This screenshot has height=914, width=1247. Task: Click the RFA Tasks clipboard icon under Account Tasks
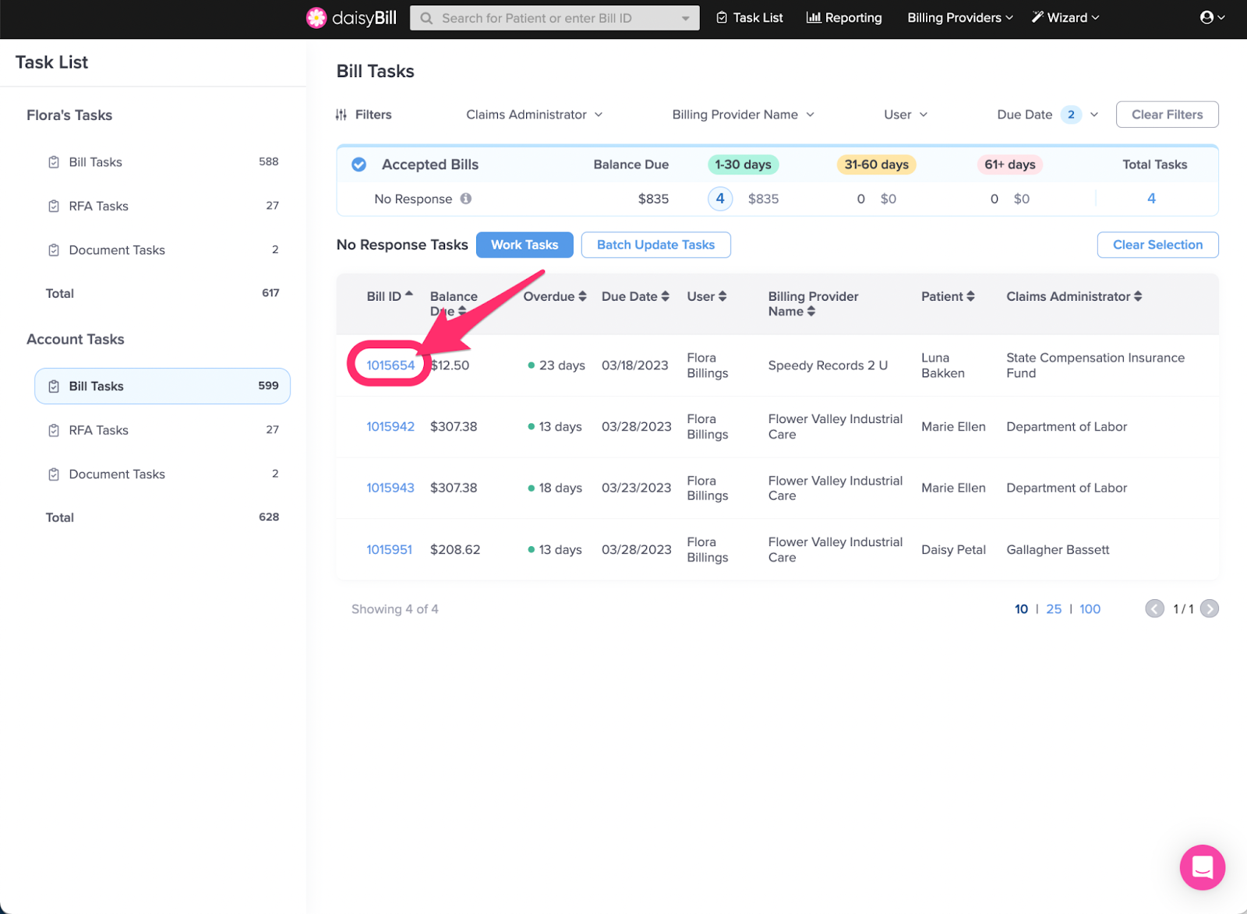click(53, 429)
